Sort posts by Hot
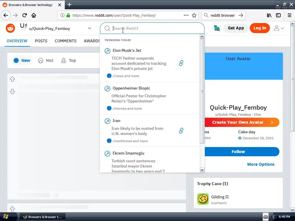This screenshot has height=221, width=295. [46, 60]
